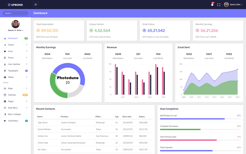Click the Forms sidebar icon
Screen dimensions: 246x154
(5, 57)
